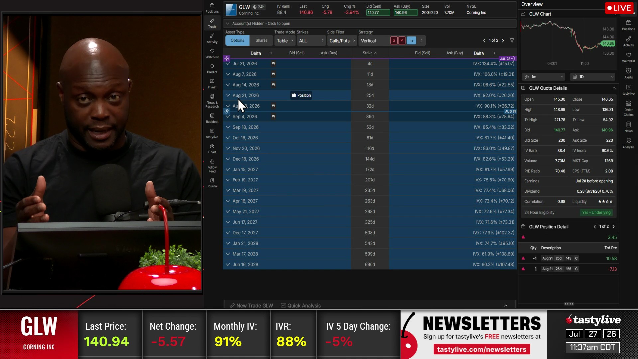Expand the Sep 18, 2026 expiration

point(228,127)
